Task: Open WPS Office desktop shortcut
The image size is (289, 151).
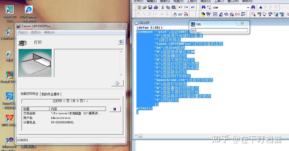Action: click(8, 120)
